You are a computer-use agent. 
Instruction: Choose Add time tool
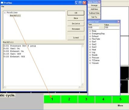click(x=94, y=9)
